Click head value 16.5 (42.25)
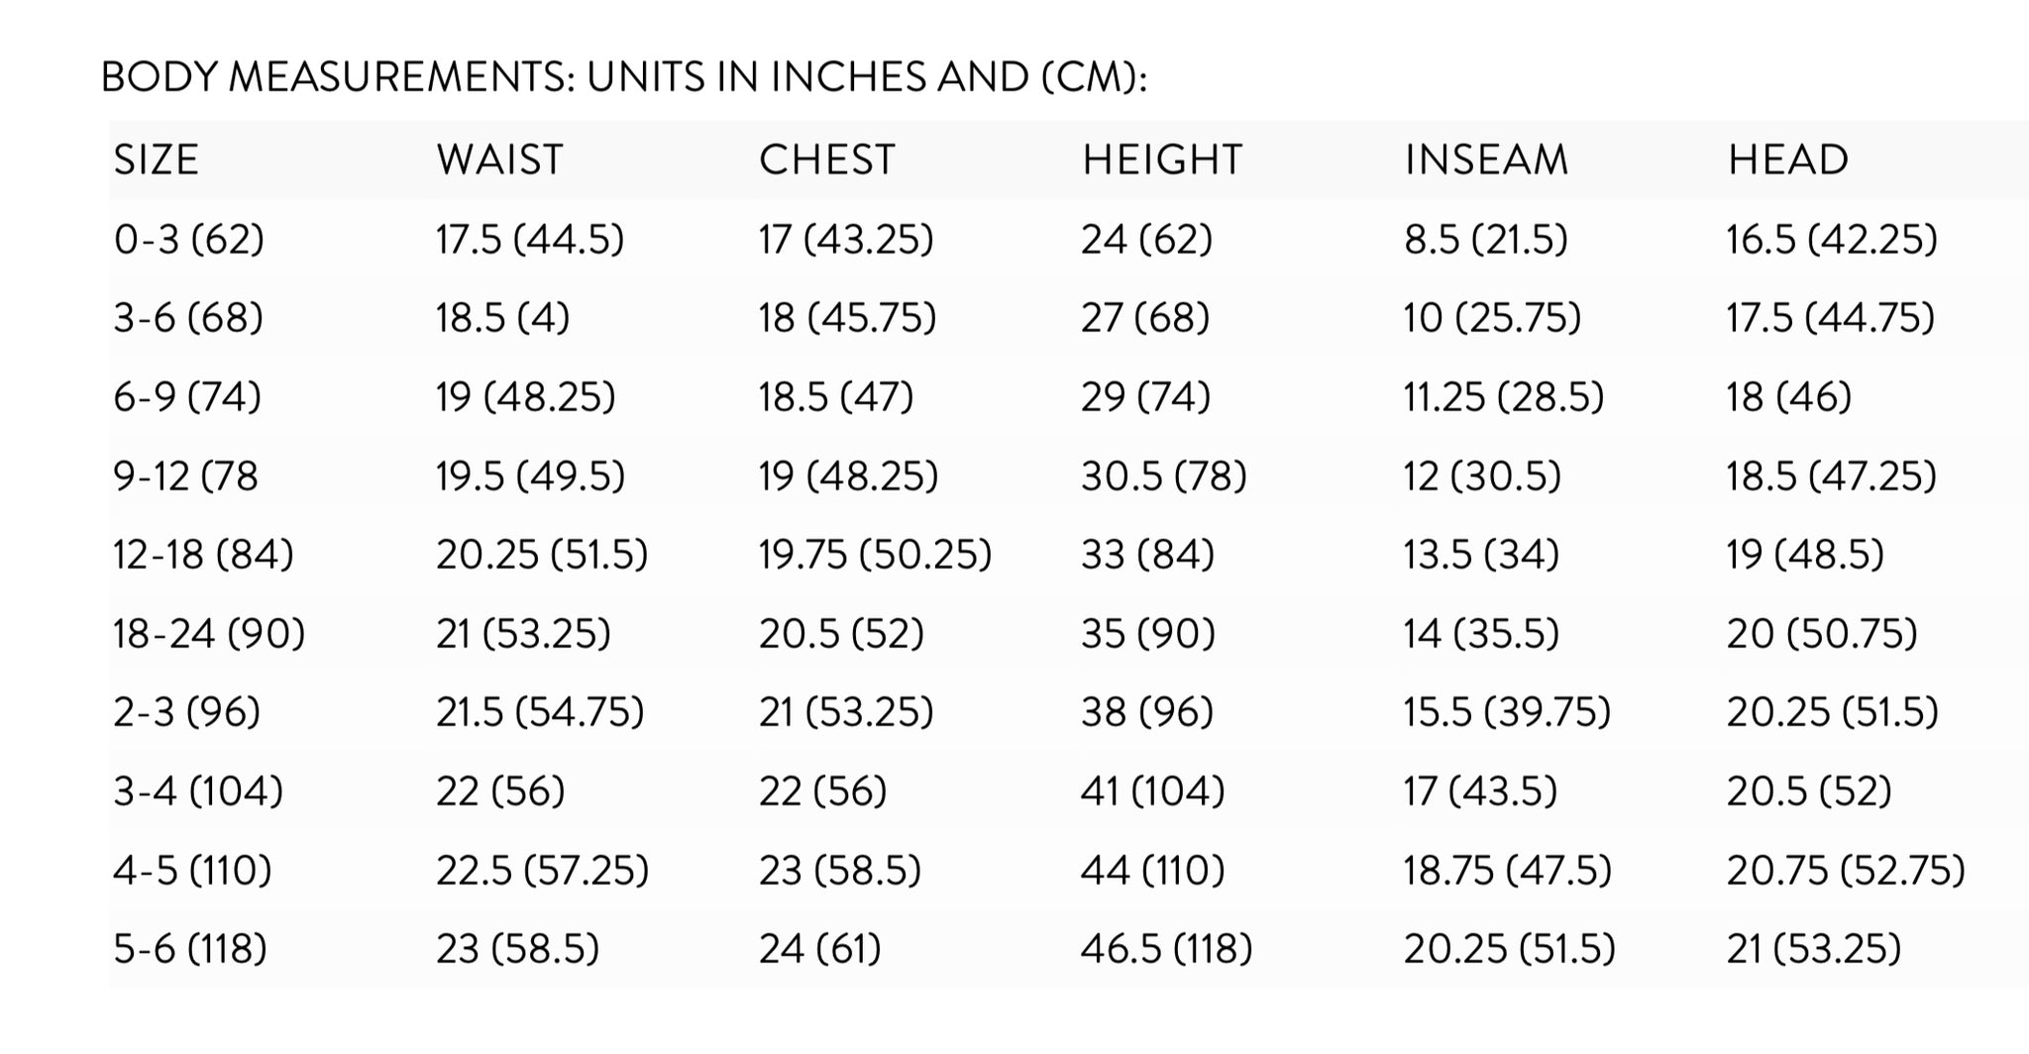 (1832, 240)
